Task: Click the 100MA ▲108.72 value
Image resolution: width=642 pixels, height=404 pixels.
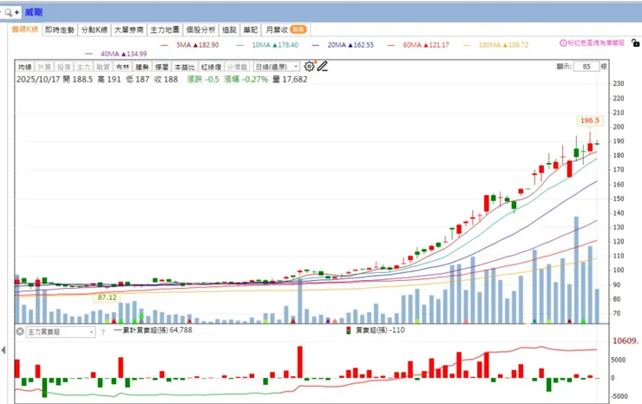Action: [x=503, y=45]
